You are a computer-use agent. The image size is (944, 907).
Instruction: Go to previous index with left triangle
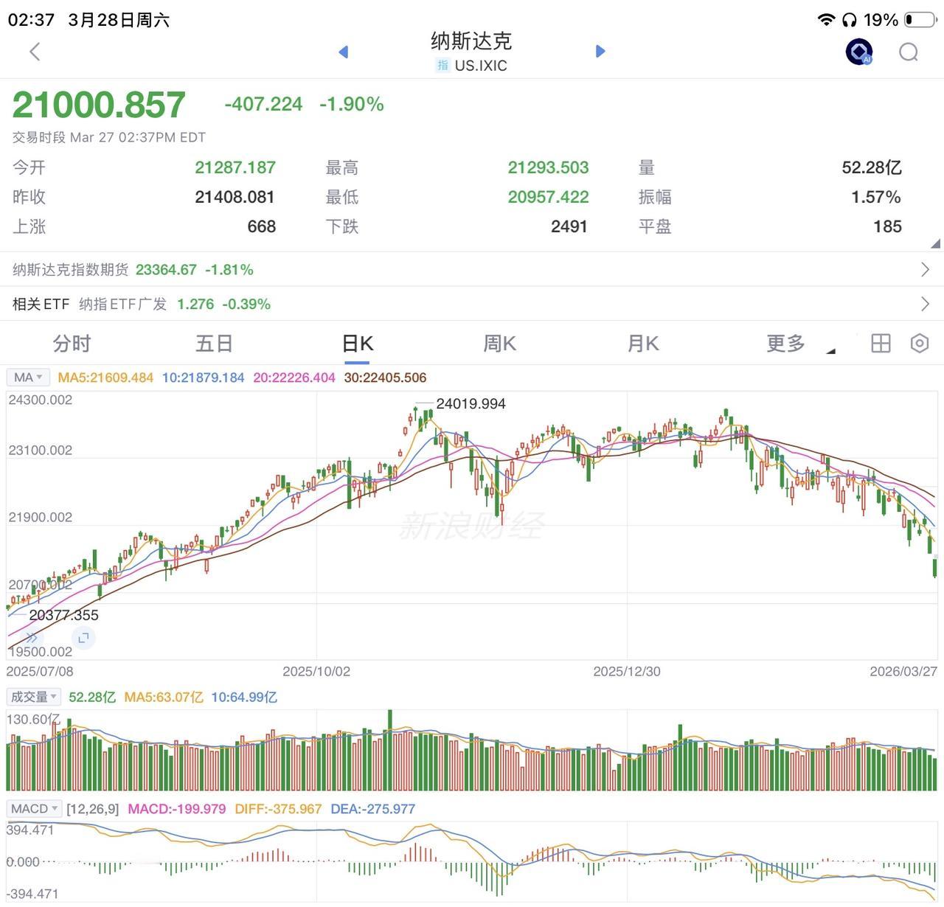pos(343,52)
